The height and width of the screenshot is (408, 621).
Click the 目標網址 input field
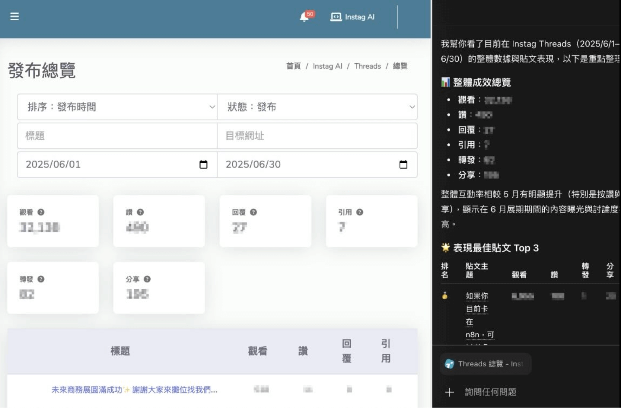tap(317, 136)
